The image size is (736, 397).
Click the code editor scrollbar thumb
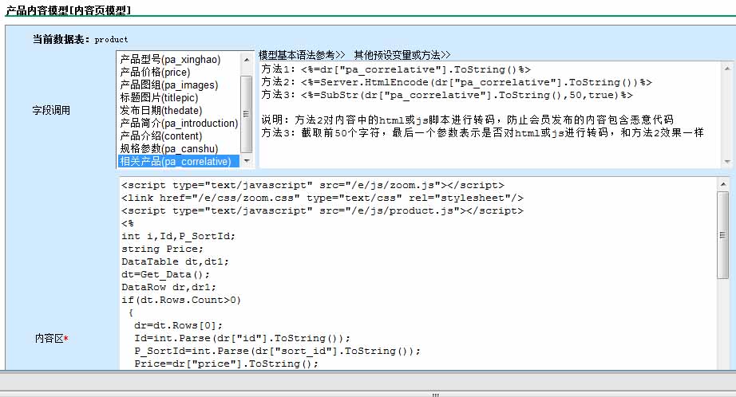pyautogui.click(x=723, y=235)
